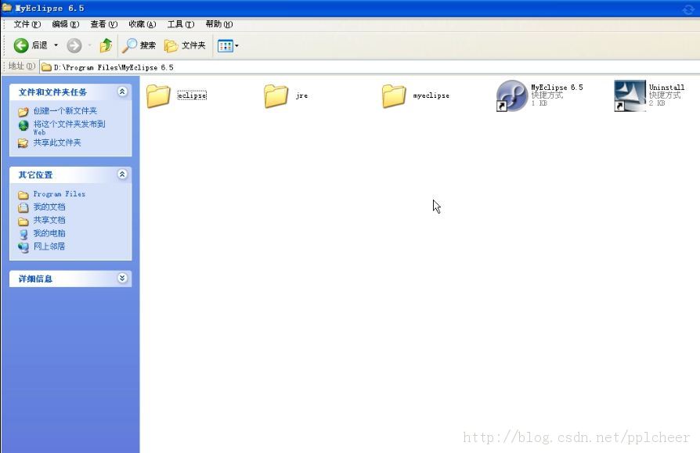Expand the 详细信息 panel
This screenshot has height=453, width=700.
pos(122,279)
